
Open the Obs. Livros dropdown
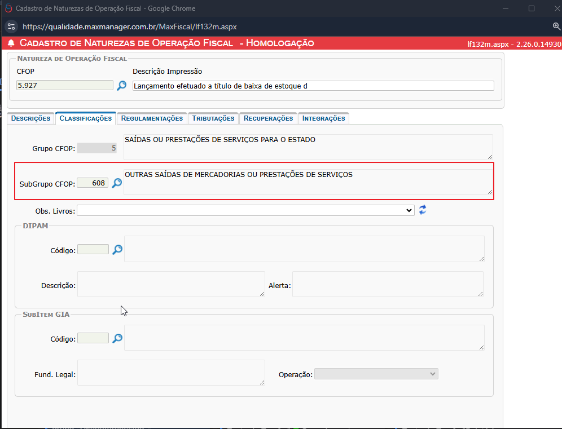pos(245,210)
